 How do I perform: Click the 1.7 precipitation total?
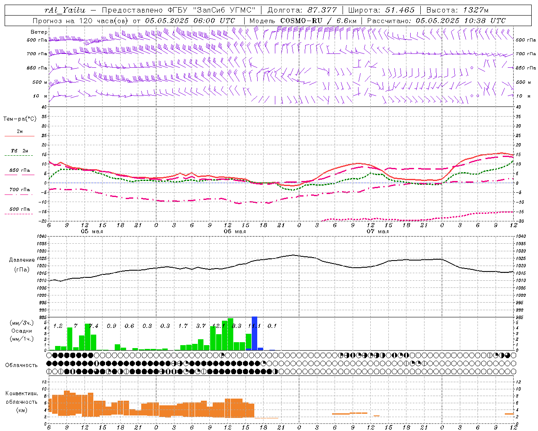183,326
